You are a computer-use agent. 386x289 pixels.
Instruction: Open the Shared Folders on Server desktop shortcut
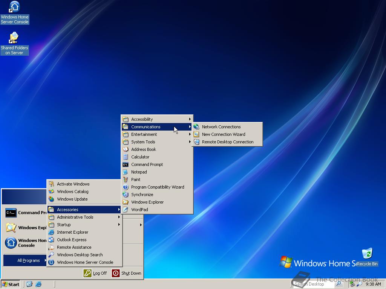[15, 44]
